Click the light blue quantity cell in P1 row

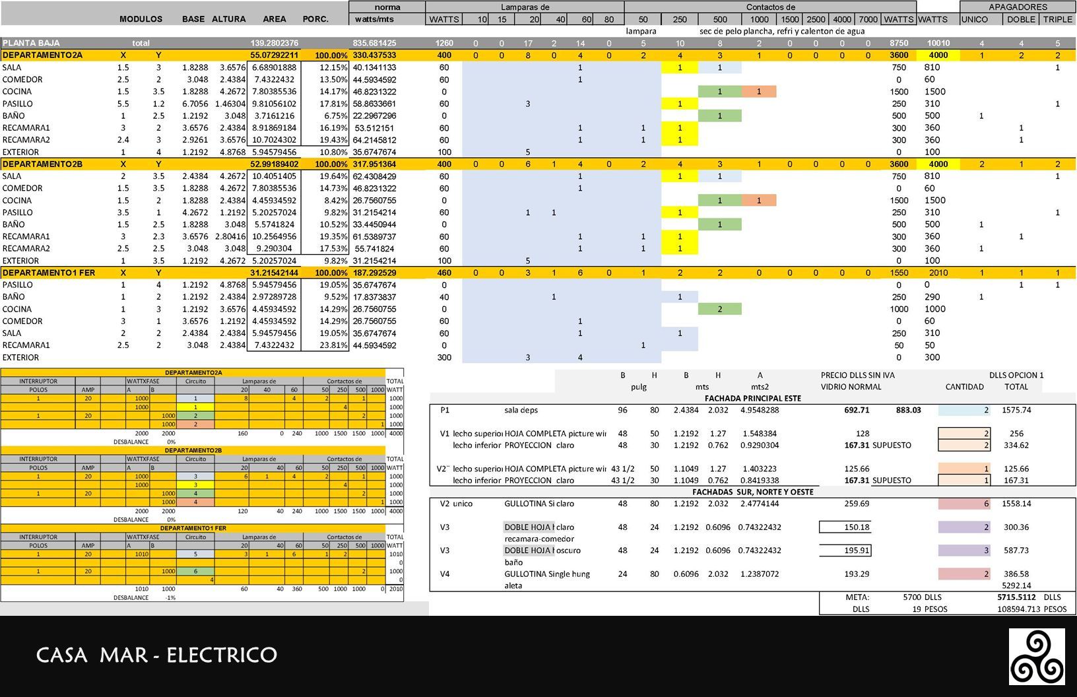point(964,410)
